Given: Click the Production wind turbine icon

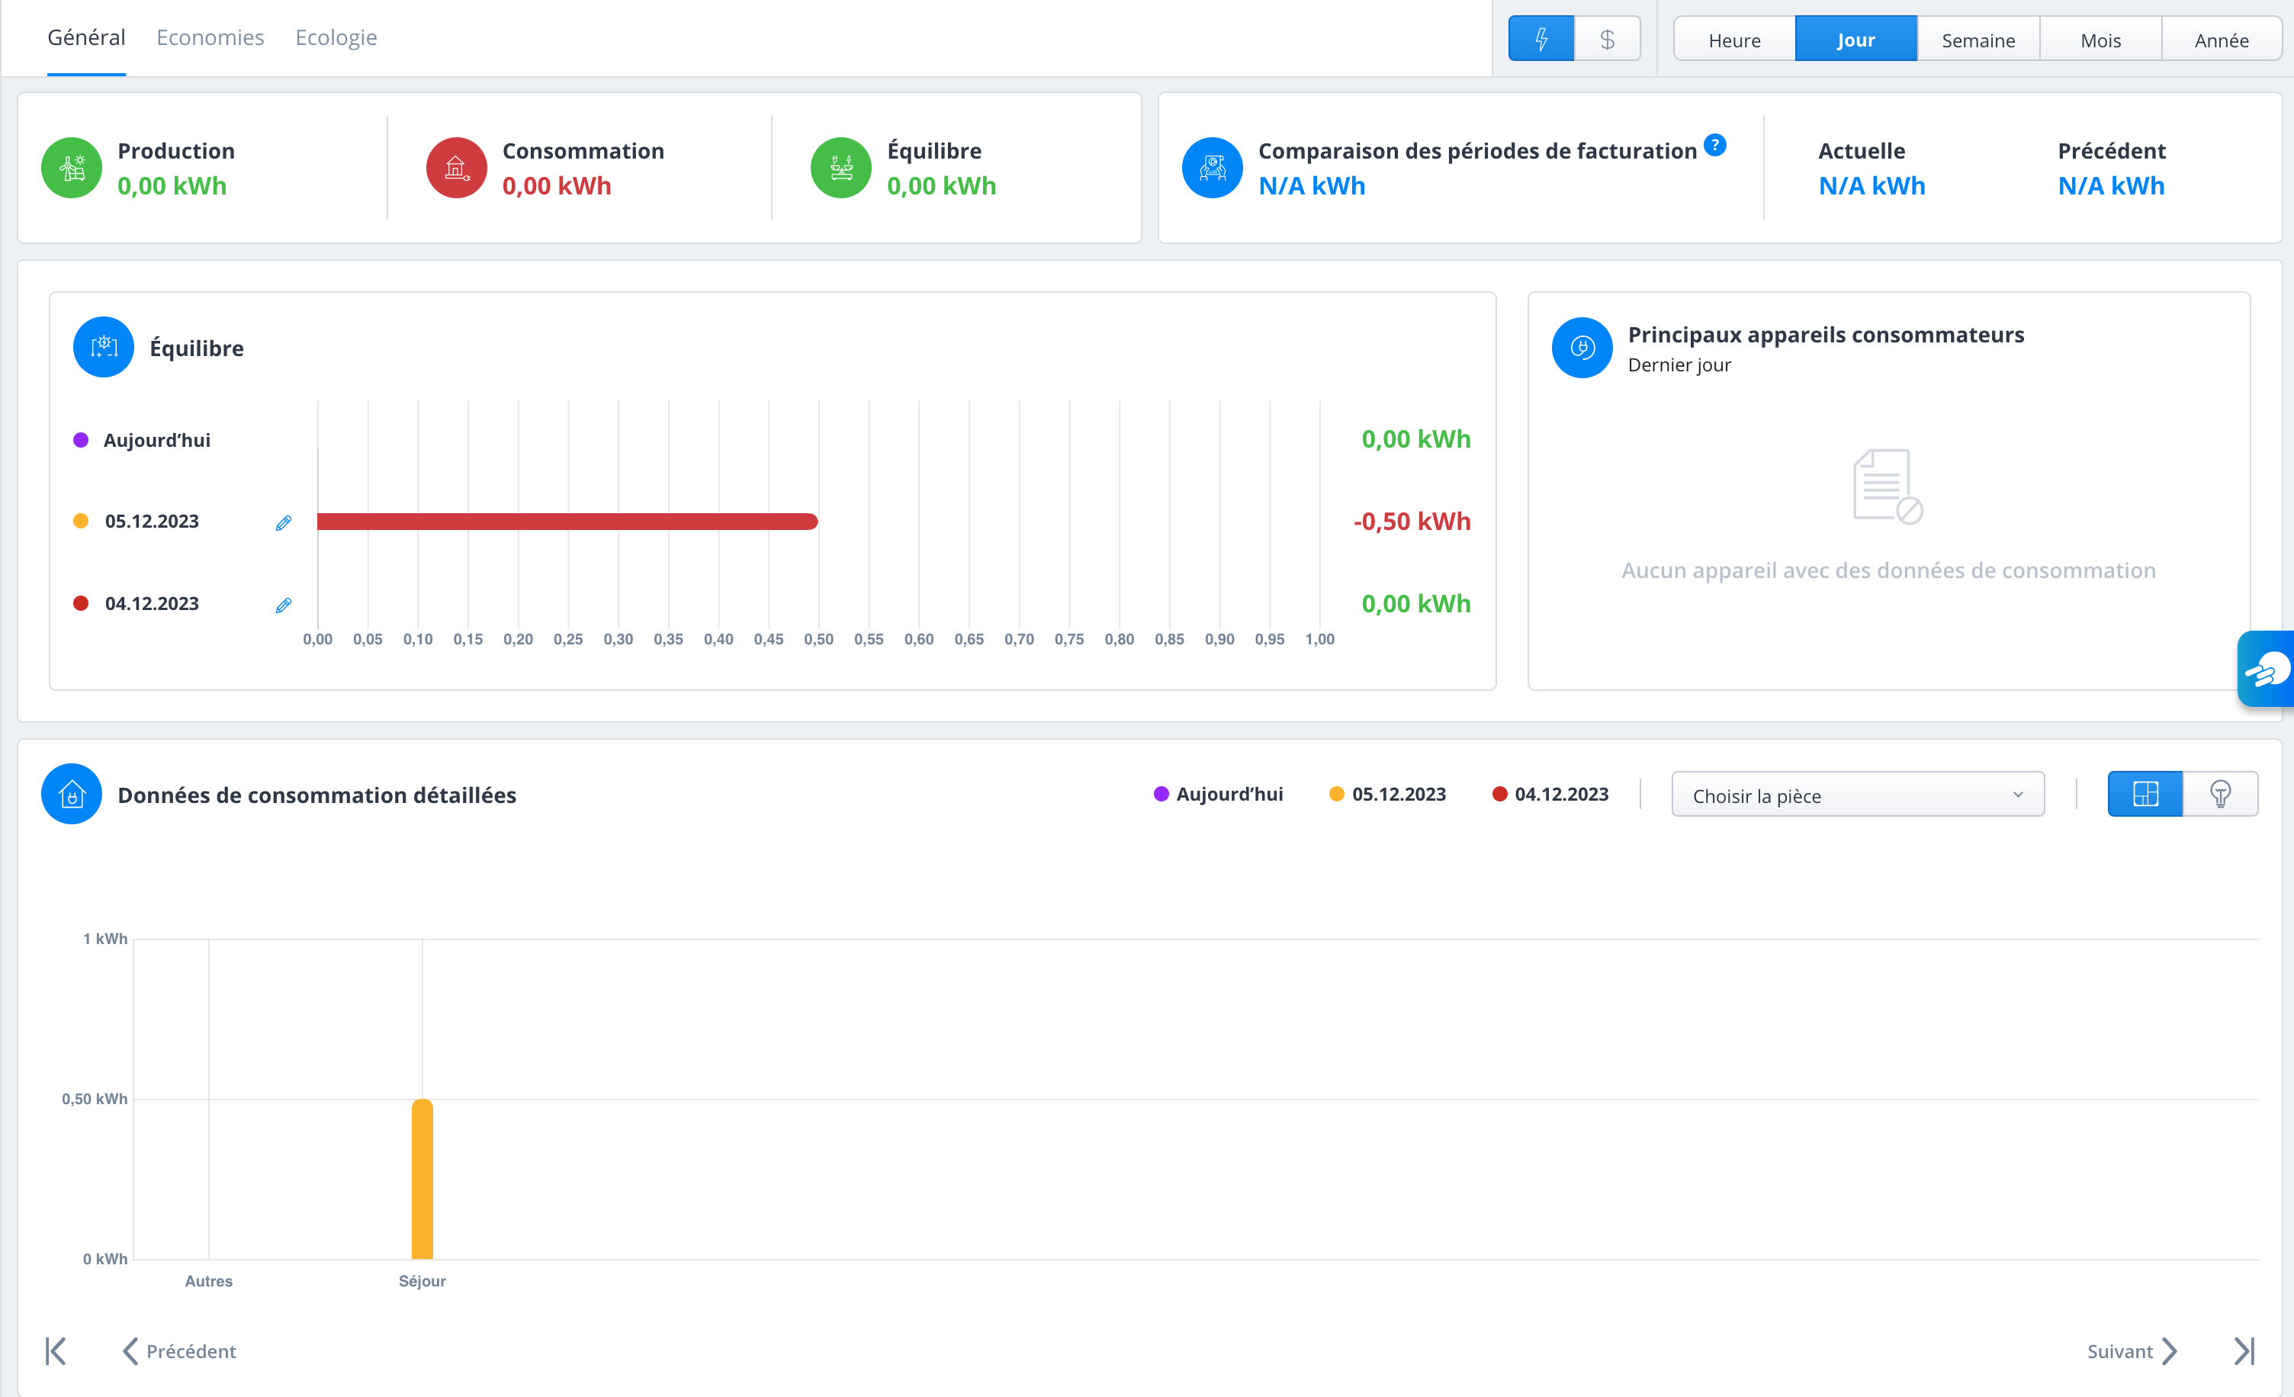Looking at the screenshot, I should click(x=72, y=168).
